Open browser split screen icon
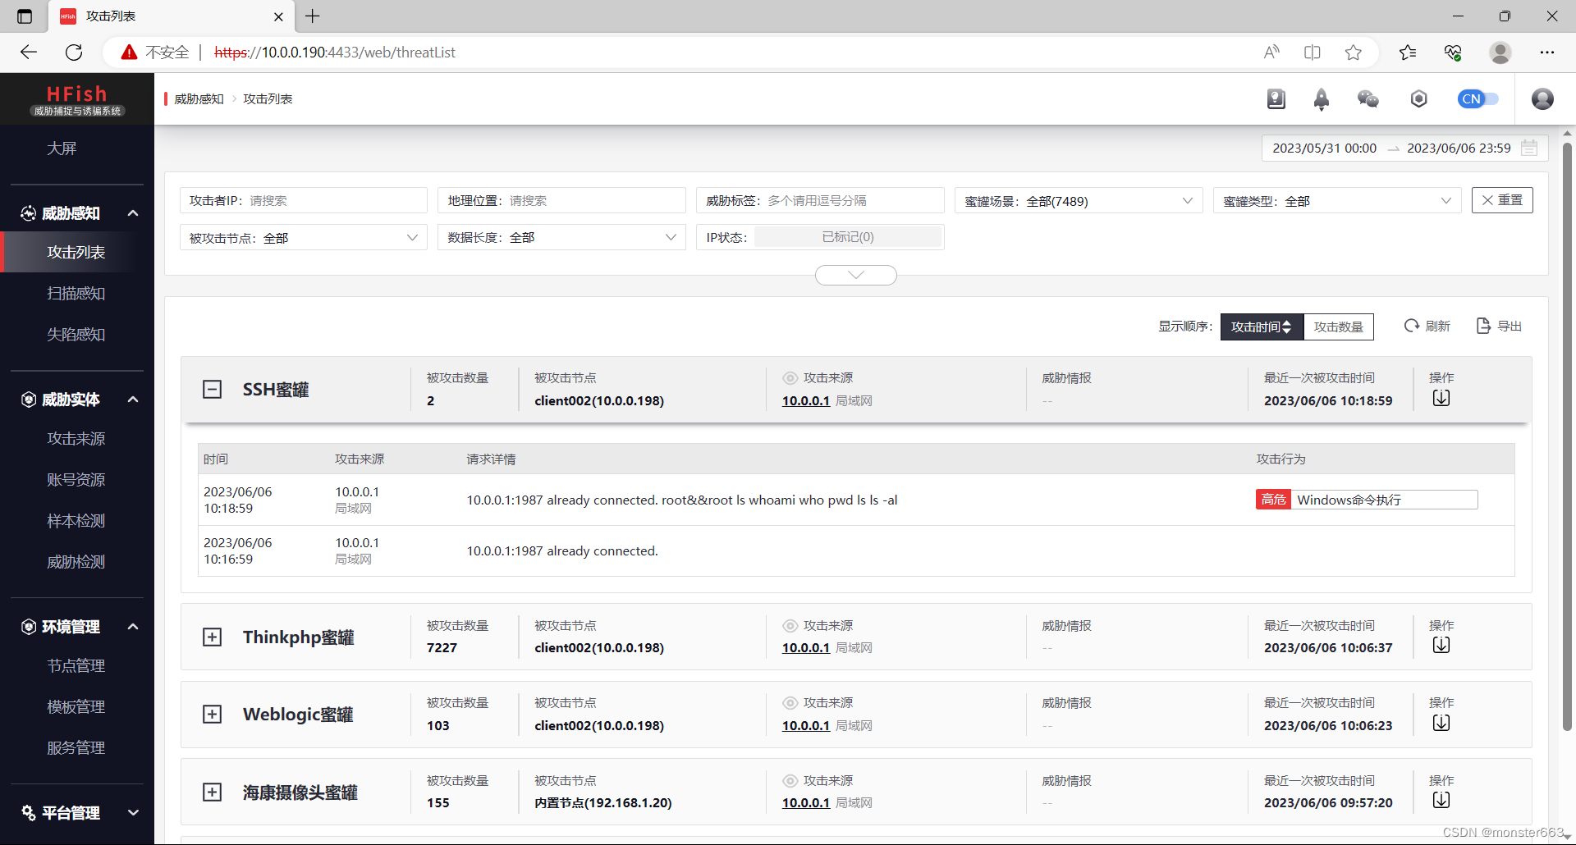 click(1313, 53)
